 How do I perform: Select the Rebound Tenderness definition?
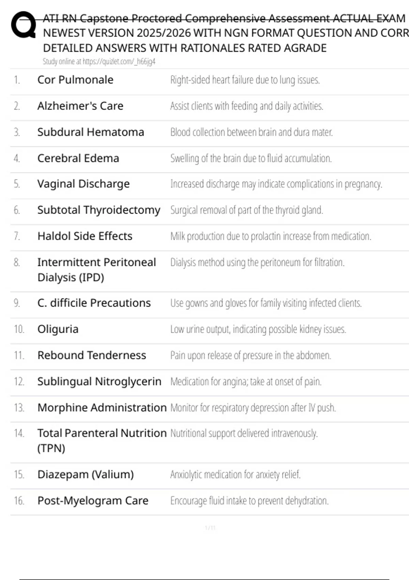point(251,356)
